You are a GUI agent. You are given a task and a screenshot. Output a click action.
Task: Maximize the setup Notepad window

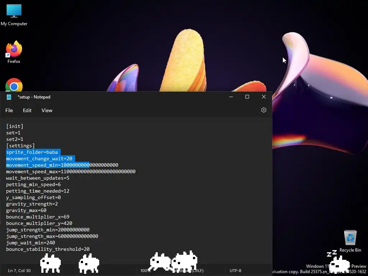pyautogui.click(x=247, y=97)
